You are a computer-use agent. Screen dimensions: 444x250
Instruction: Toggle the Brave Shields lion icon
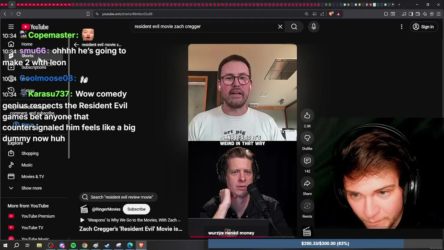click(x=331, y=14)
